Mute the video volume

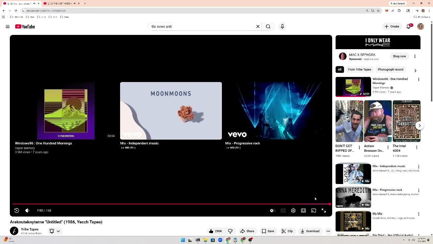[x=27, y=210]
